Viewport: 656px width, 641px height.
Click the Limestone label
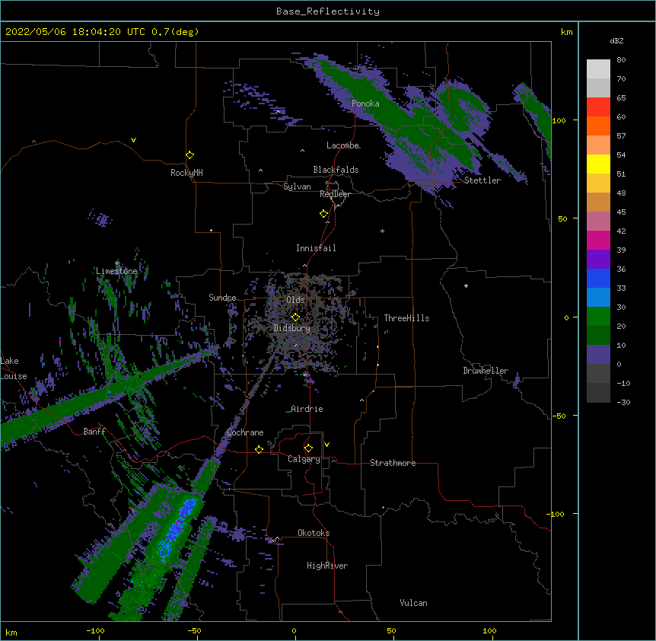pyautogui.click(x=116, y=271)
